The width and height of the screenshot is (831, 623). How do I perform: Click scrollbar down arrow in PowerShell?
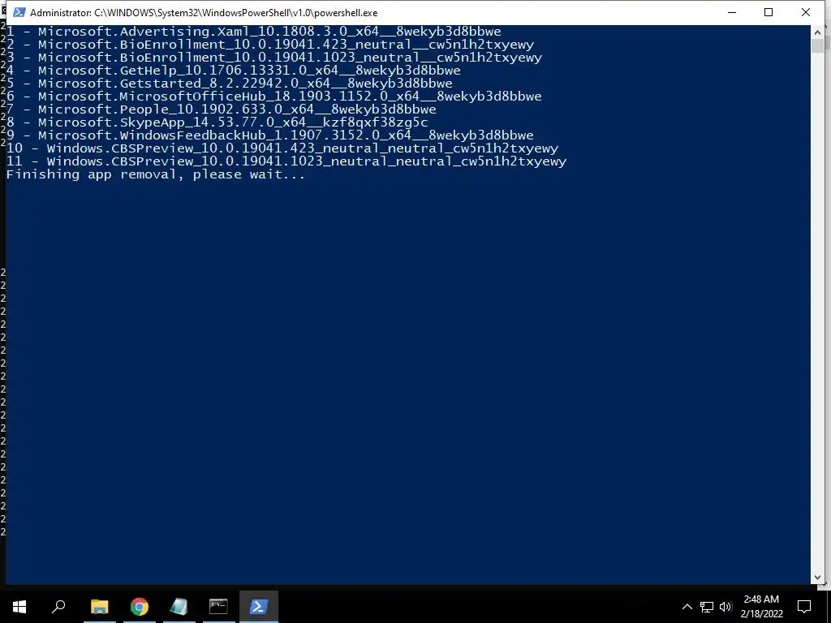tap(817, 578)
